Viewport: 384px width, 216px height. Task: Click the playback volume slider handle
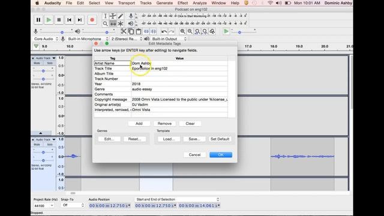(x=107, y=32)
